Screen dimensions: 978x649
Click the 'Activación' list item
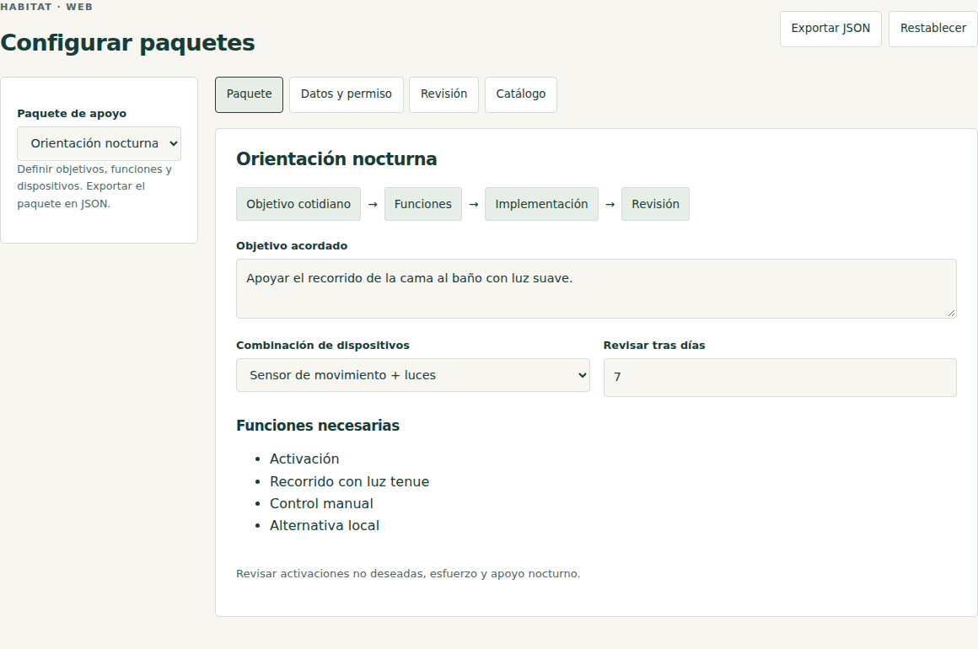304,459
